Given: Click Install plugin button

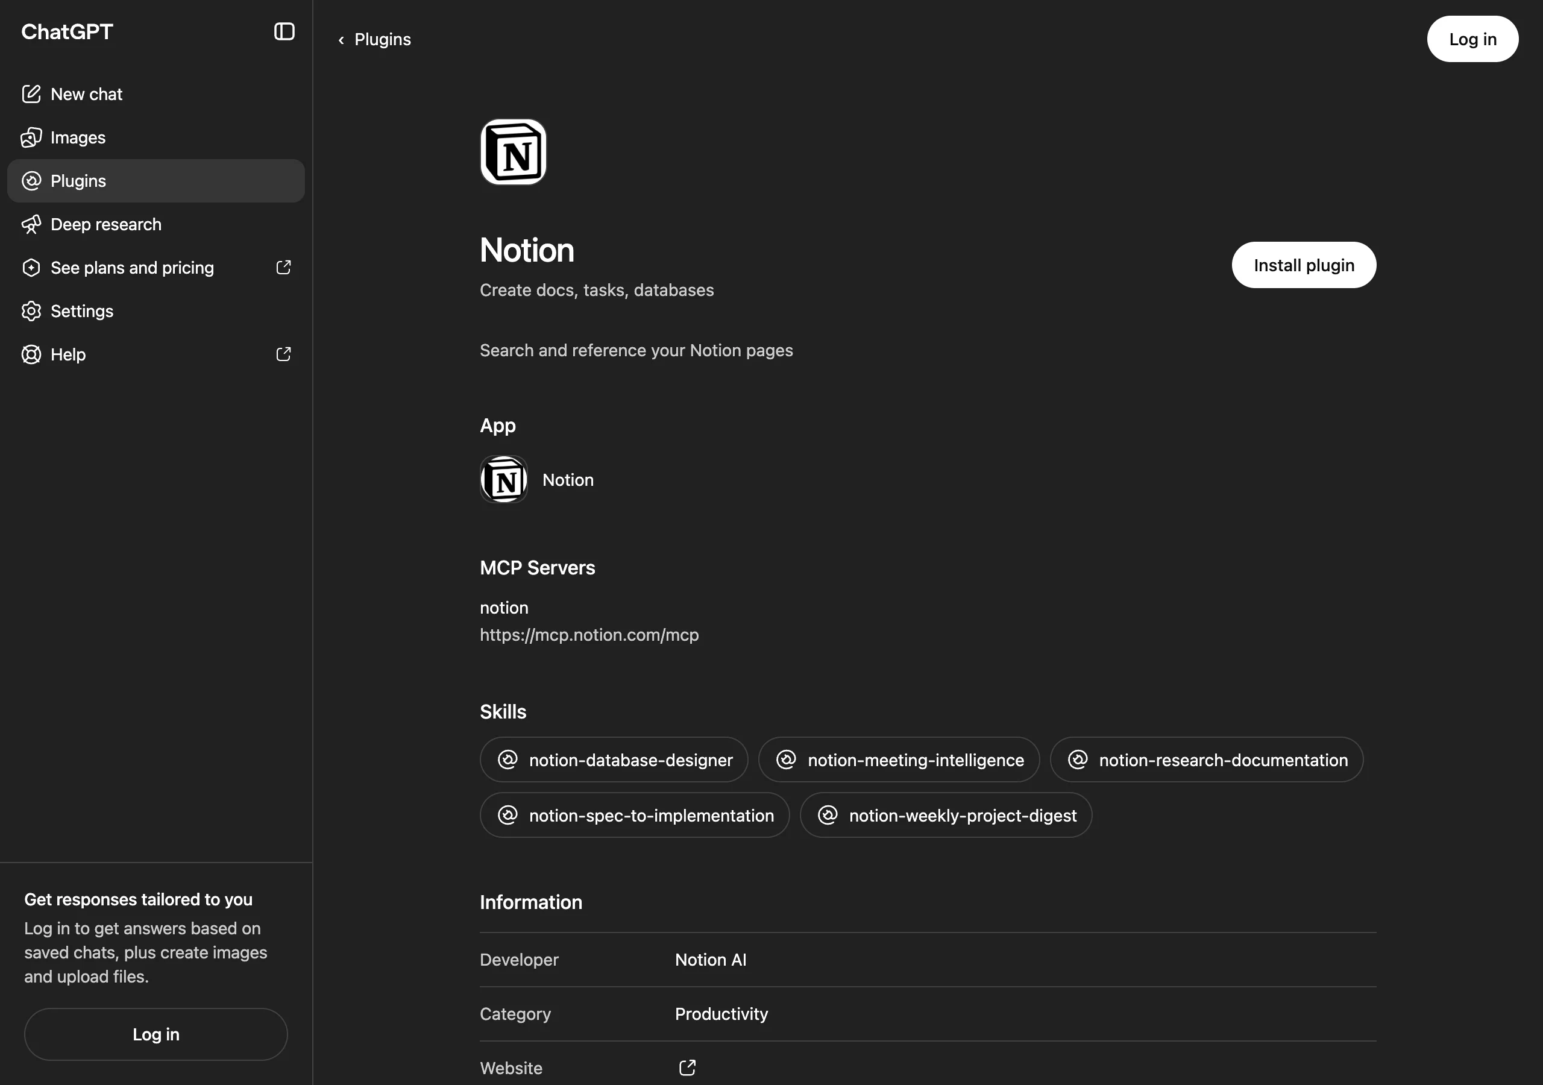Looking at the screenshot, I should (x=1304, y=265).
